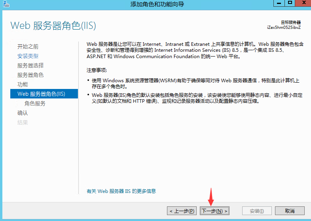
Task: Click the target server name iZex5hm0525ibvZ
Action: tap(284, 28)
